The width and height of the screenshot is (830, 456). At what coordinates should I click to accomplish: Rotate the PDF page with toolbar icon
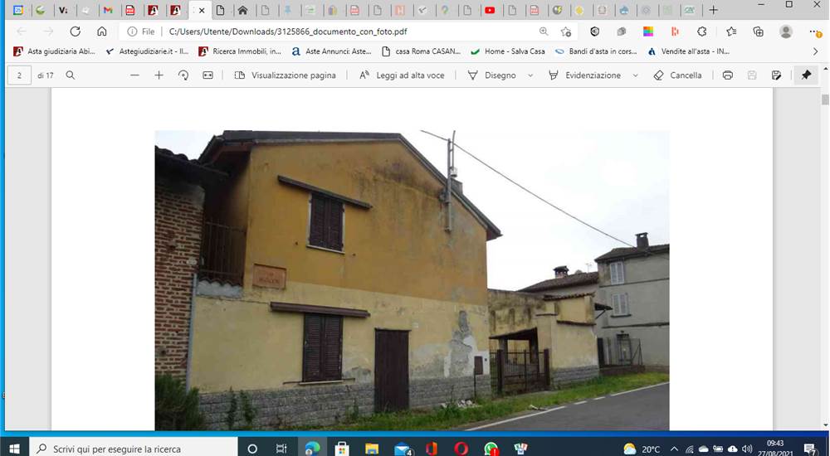(x=183, y=75)
